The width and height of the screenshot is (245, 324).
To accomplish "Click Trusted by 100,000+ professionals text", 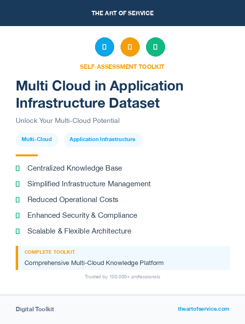I will [x=122, y=277].
